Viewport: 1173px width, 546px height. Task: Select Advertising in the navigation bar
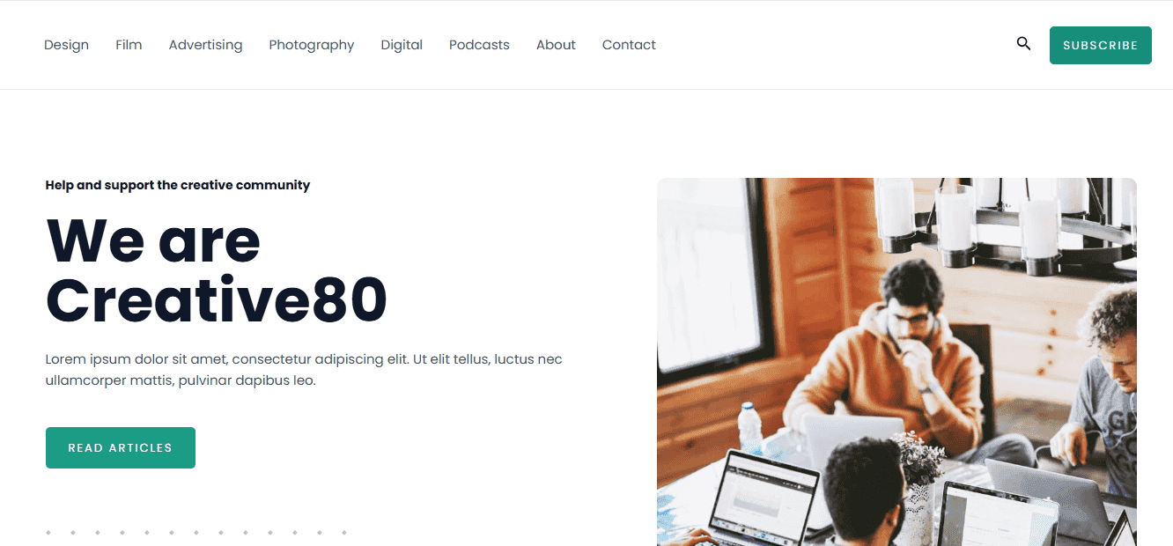pos(205,45)
